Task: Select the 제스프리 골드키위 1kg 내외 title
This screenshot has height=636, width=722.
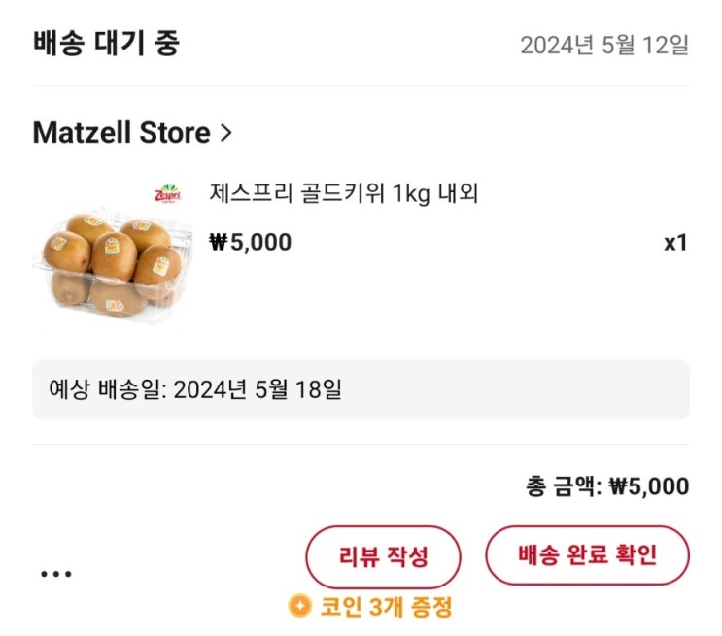Action: click(x=344, y=193)
